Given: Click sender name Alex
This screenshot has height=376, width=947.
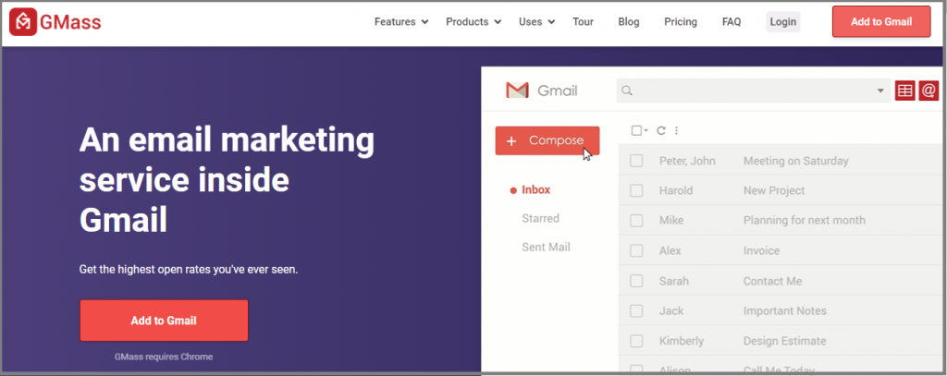Looking at the screenshot, I should click(670, 250).
